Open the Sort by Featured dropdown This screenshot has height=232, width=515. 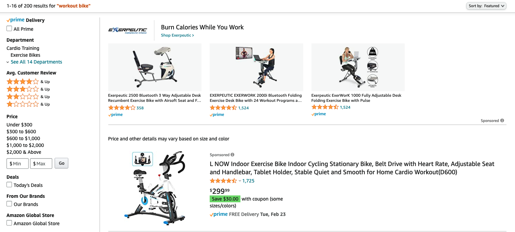point(486,6)
